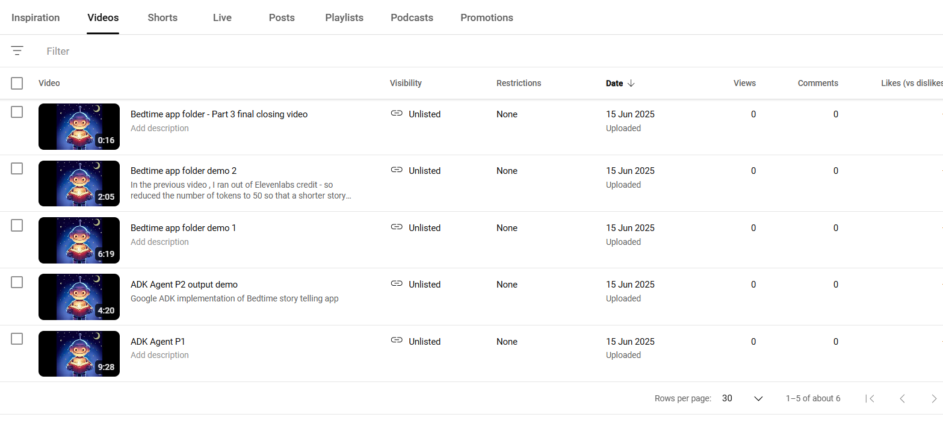Check the Bedtime app folder demo 1 checkbox
The image size is (943, 441).
coord(17,226)
